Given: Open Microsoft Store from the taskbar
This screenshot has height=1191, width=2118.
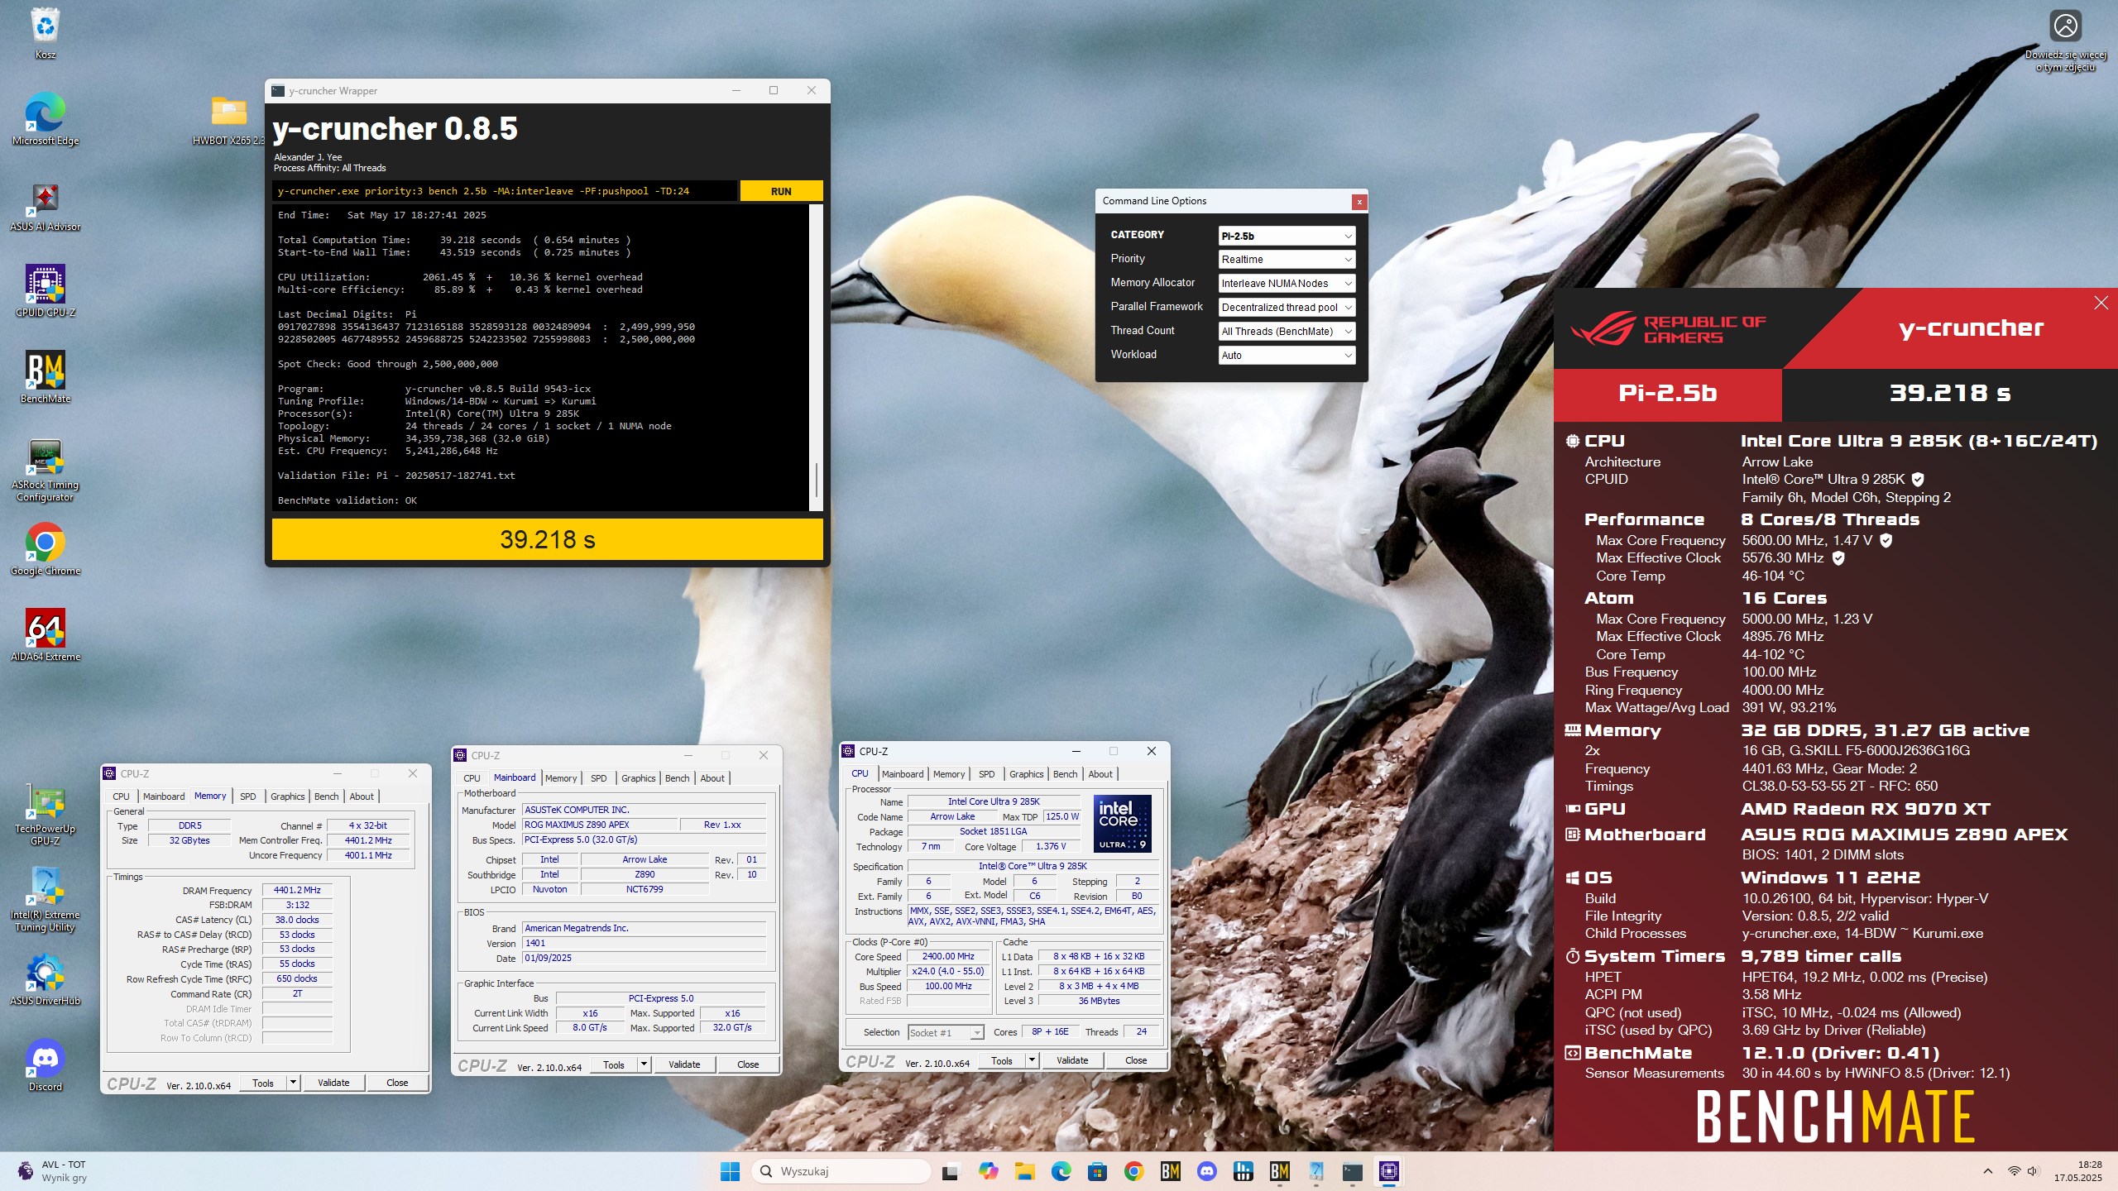Looking at the screenshot, I should tap(1097, 1171).
